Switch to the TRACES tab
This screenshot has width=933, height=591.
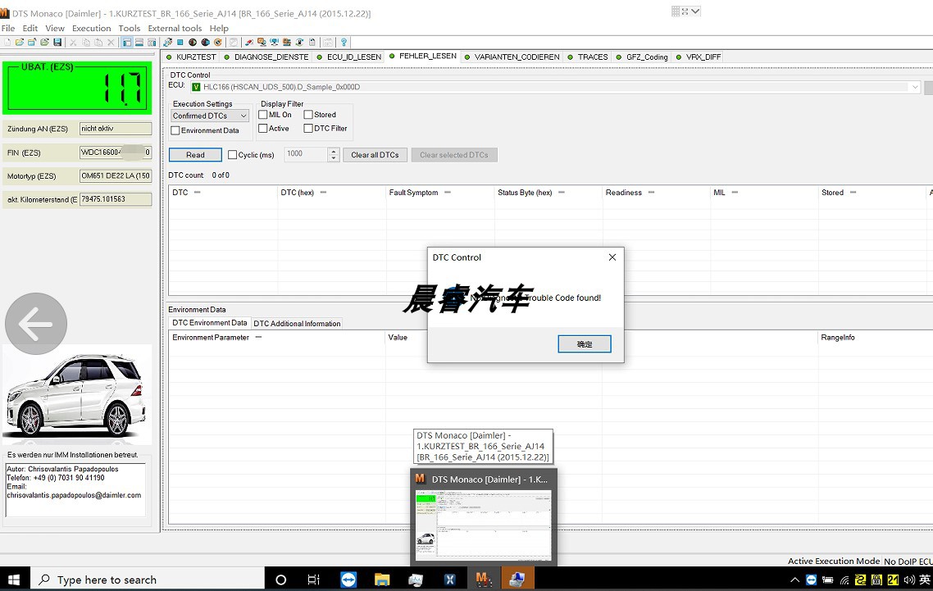(588, 57)
